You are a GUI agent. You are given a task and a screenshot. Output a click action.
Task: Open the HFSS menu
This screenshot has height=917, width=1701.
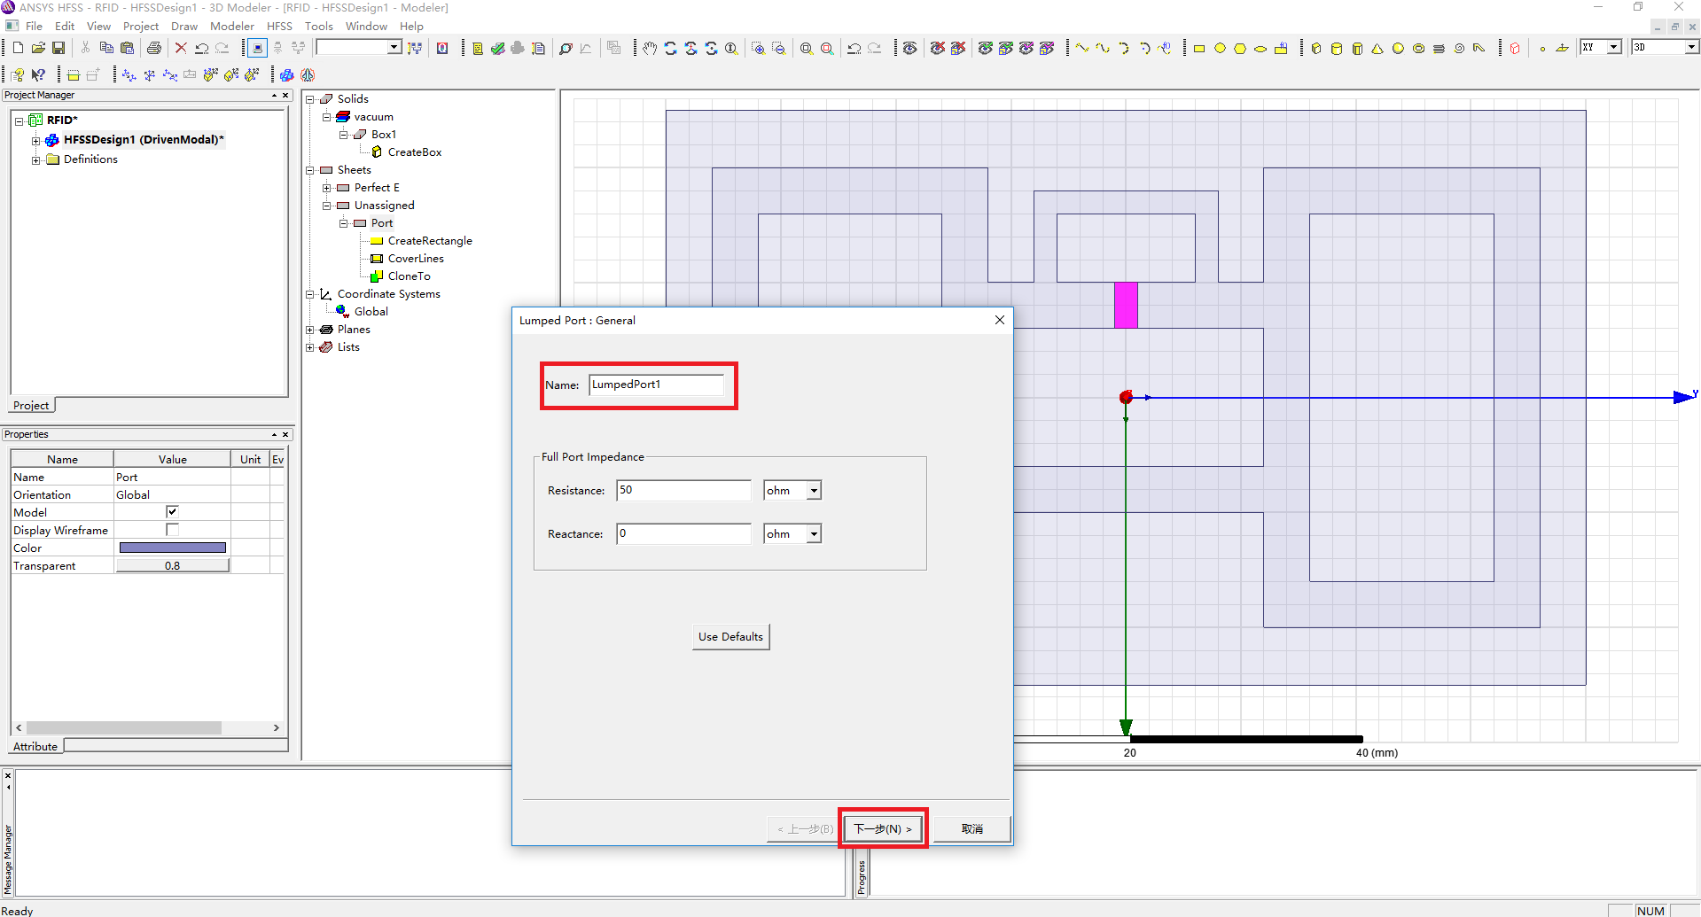click(280, 27)
